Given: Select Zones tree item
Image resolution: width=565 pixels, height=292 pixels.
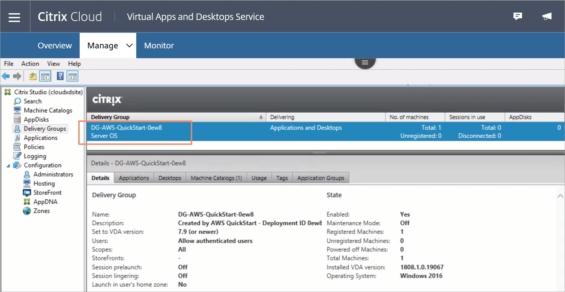Looking at the screenshot, I should click(42, 211).
